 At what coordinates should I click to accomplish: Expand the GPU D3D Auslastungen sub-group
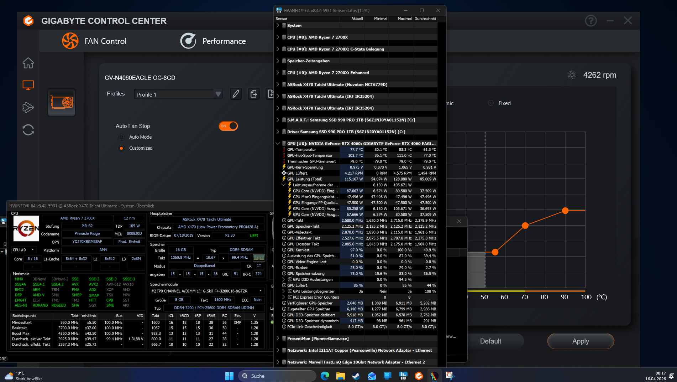click(283, 279)
